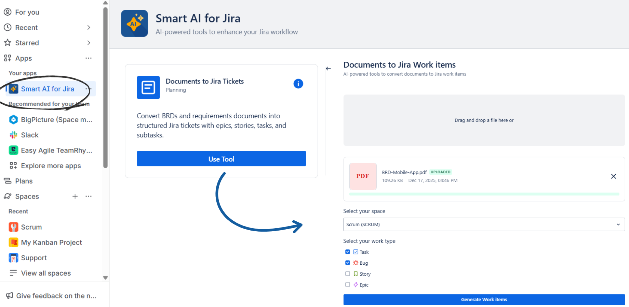Click the Use Tool button
629x307 pixels.
(221, 159)
